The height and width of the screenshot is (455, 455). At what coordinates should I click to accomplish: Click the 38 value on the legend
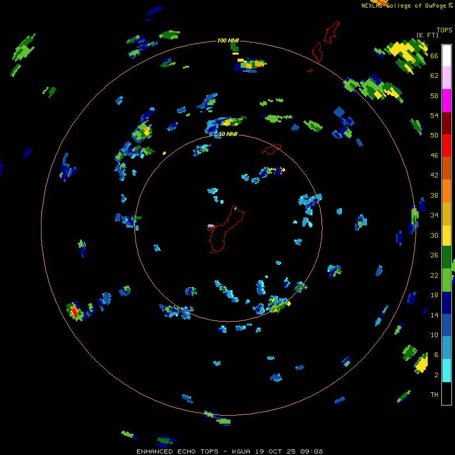434,195
